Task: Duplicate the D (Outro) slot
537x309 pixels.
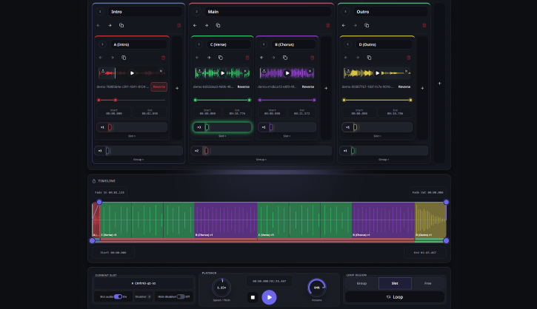Action: 369,58
